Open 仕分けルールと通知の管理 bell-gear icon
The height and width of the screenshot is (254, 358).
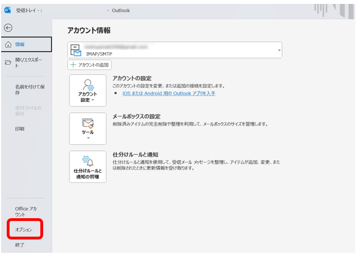(88, 161)
